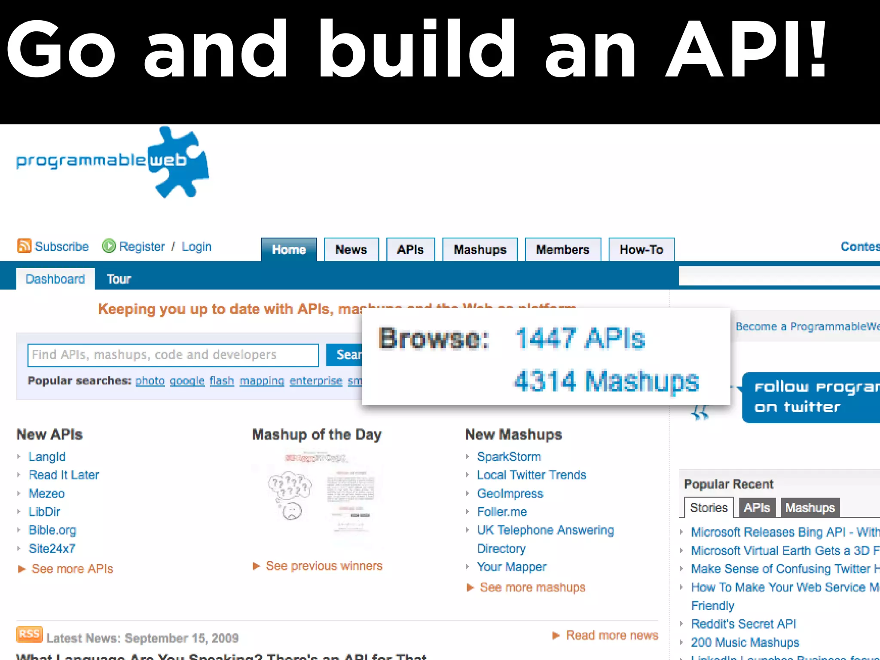Select the Mashups tab under Popular Recent
880x660 pixels.
pyautogui.click(x=810, y=508)
